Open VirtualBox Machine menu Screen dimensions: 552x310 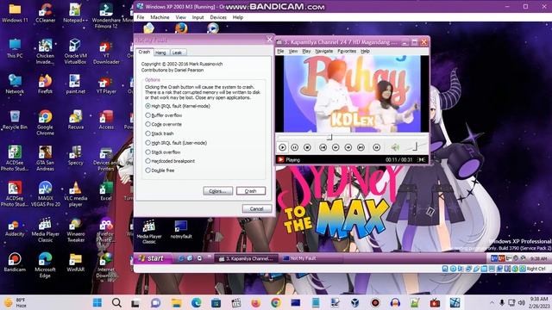pyautogui.click(x=160, y=17)
